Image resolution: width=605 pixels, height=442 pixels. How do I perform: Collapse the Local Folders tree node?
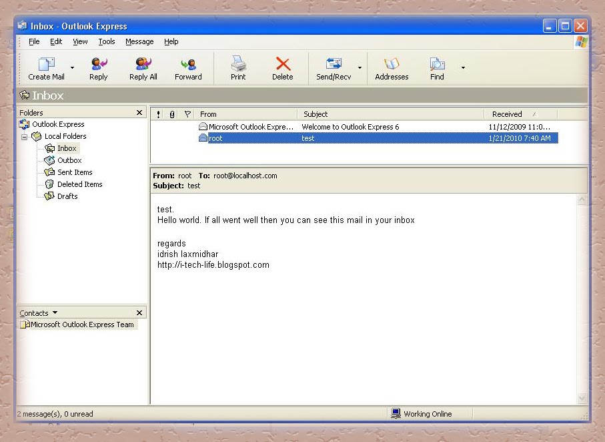[24, 136]
